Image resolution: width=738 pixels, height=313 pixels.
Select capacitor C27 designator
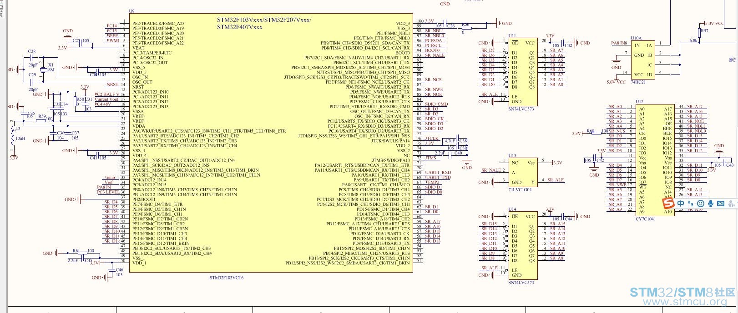76,41
